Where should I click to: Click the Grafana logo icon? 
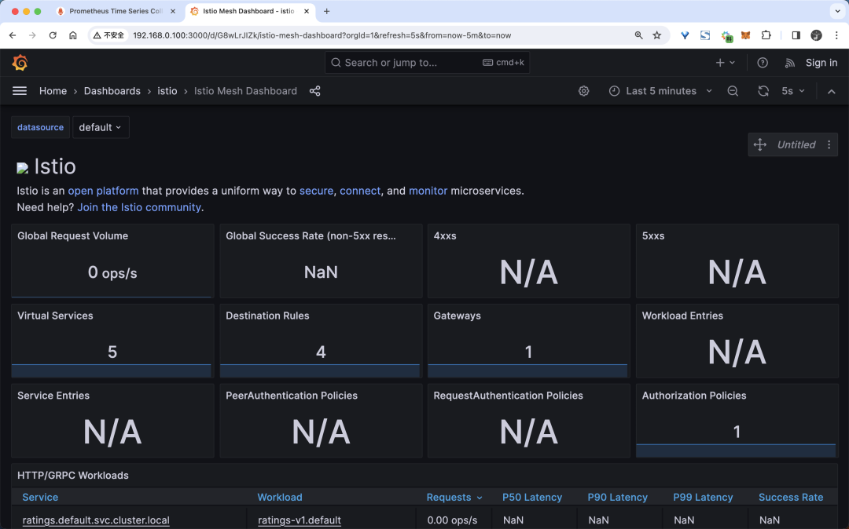pyautogui.click(x=20, y=63)
